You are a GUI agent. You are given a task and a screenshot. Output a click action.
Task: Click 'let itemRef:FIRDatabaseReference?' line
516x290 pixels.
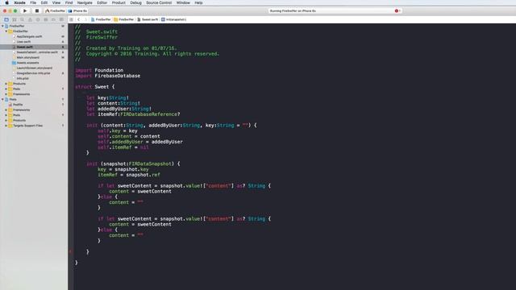click(133, 114)
